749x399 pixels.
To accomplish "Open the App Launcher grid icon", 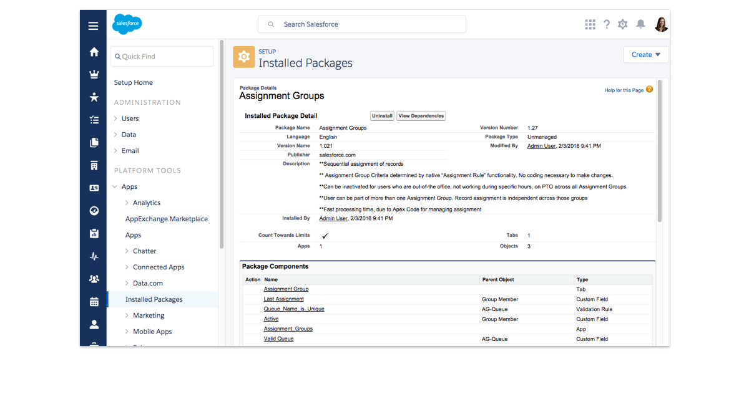I will [x=590, y=24].
